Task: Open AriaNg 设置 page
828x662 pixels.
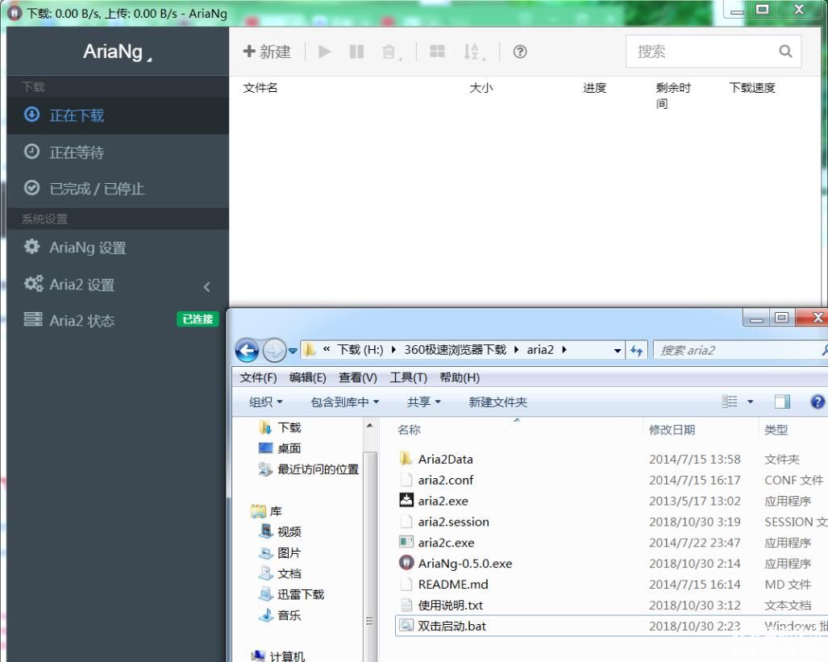Action: (x=117, y=248)
